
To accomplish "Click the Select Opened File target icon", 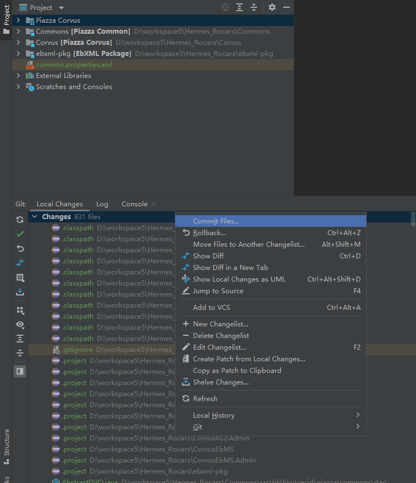I will (225, 7).
